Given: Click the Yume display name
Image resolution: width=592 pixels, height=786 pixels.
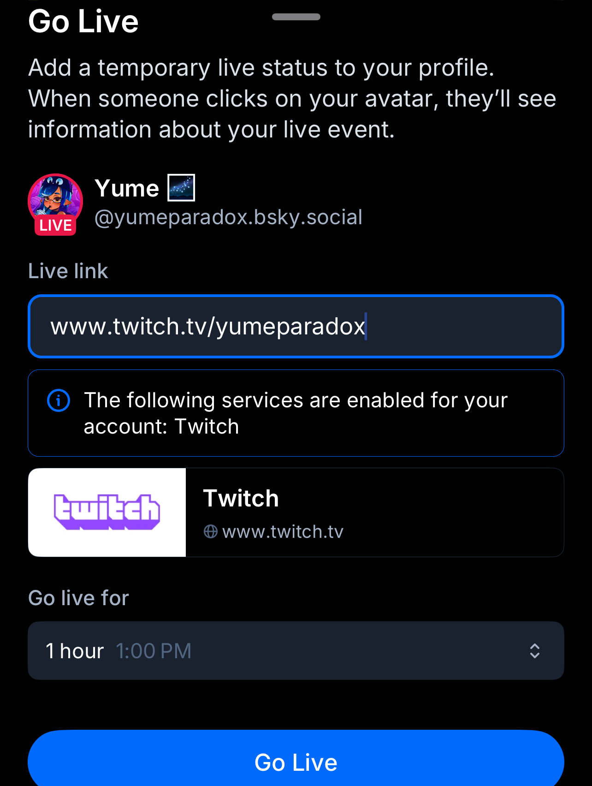Looking at the screenshot, I should pyautogui.click(x=127, y=188).
